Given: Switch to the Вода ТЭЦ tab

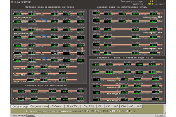Looking at the screenshot, I should coord(72,106).
